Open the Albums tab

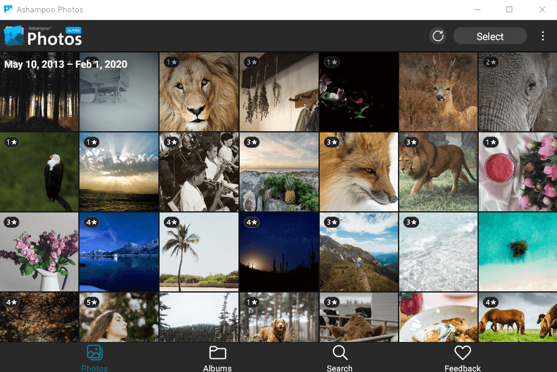click(217, 358)
